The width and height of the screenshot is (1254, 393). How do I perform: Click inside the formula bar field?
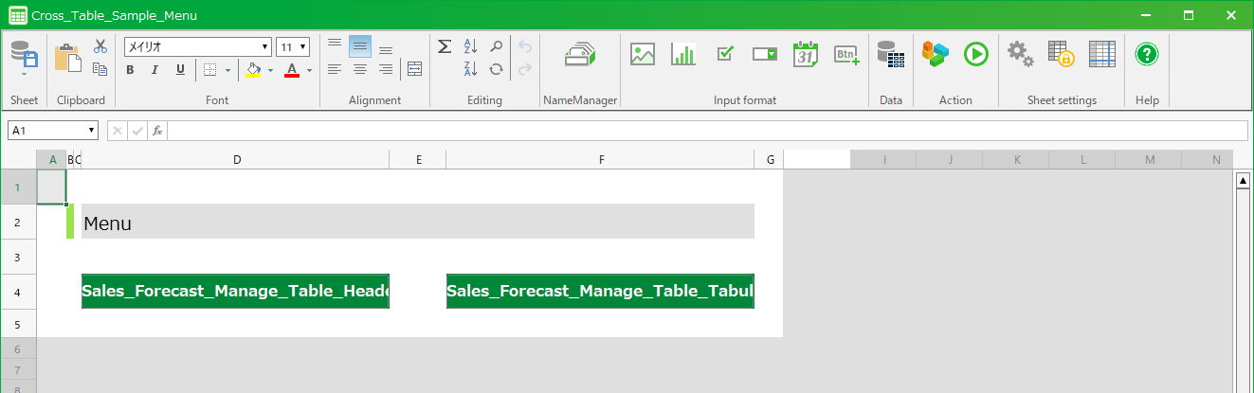706,131
